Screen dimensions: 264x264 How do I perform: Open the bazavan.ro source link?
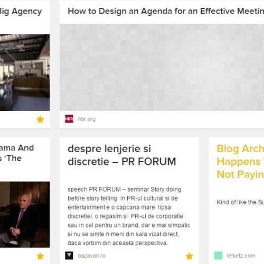(x=92, y=256)
